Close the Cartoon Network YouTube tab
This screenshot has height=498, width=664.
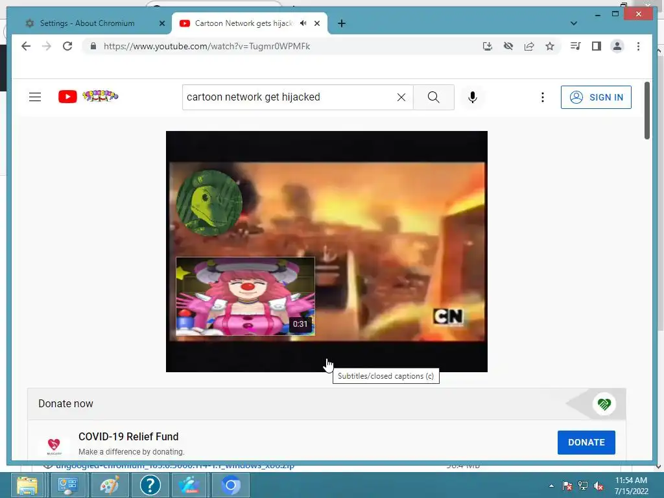[316, 23]
